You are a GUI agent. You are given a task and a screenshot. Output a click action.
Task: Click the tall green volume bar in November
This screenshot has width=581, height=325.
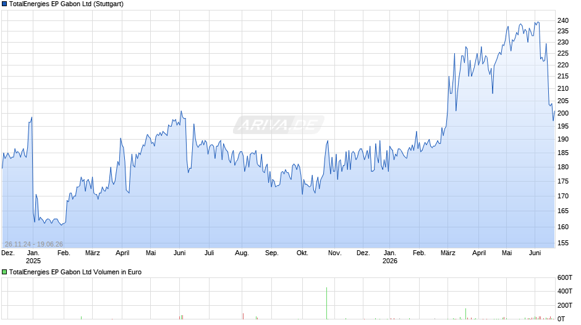click(327, 303)
